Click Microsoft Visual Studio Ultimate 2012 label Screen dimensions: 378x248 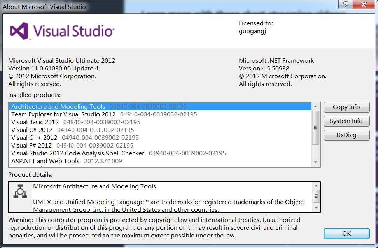[x=62, y=60]
